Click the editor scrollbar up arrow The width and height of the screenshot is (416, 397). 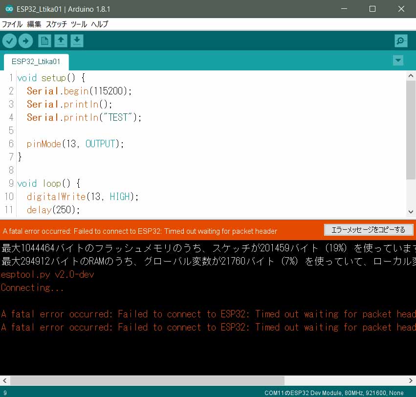(411, 76)
